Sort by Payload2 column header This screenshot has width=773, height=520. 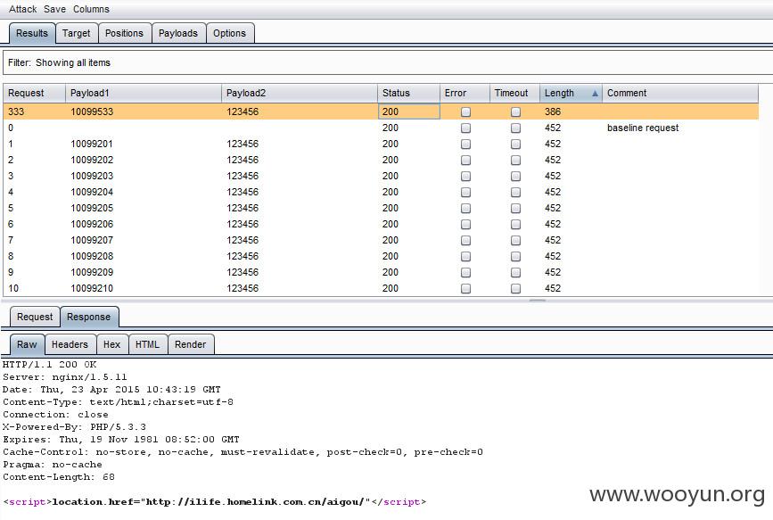click(299, 93)
